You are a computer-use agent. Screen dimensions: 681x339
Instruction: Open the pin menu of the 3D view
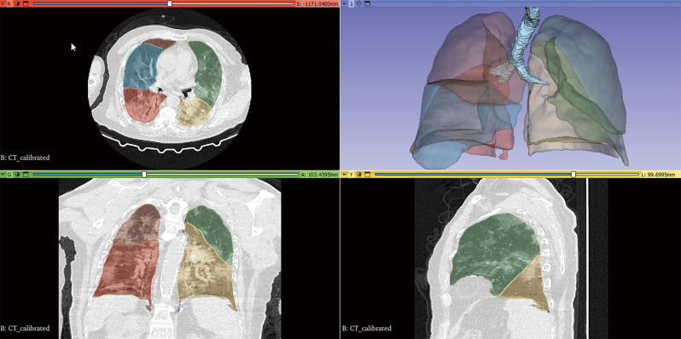[x=345, y=3]
